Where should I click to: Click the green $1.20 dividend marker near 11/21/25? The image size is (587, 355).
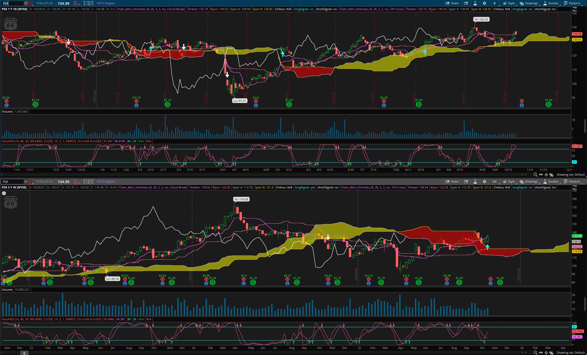[x=548, y=104]
